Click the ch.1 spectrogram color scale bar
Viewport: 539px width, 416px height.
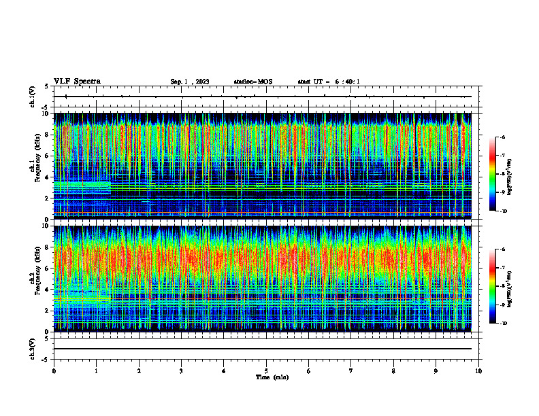pyautogui.click(x=493, y=174)
